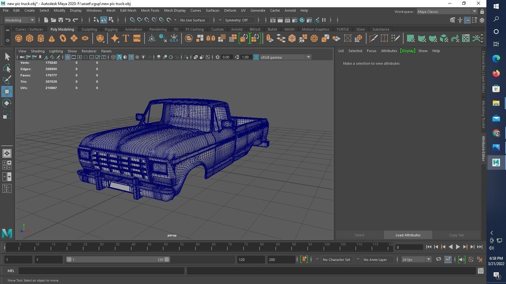Screen dimensions: 506x284
Task: Click the Mirror shelf icon
Action: click(211, 38)
